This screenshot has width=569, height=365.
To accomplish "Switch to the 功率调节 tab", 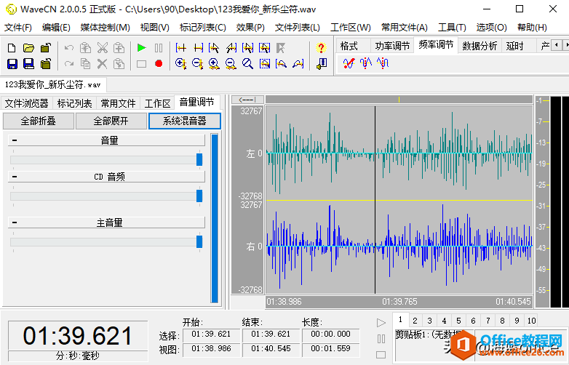I will pos(392,46).
